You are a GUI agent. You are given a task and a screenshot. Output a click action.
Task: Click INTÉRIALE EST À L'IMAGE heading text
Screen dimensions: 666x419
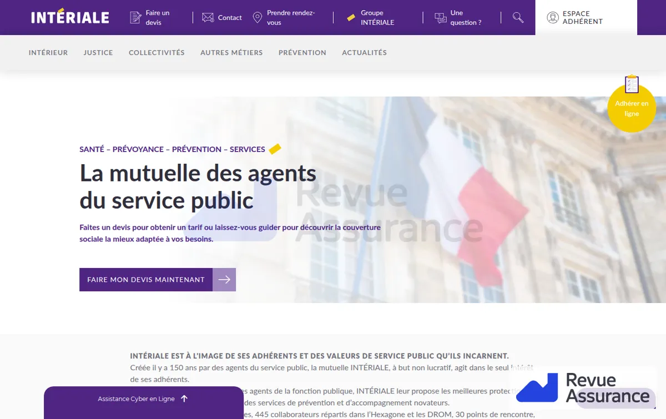(319, 356)
